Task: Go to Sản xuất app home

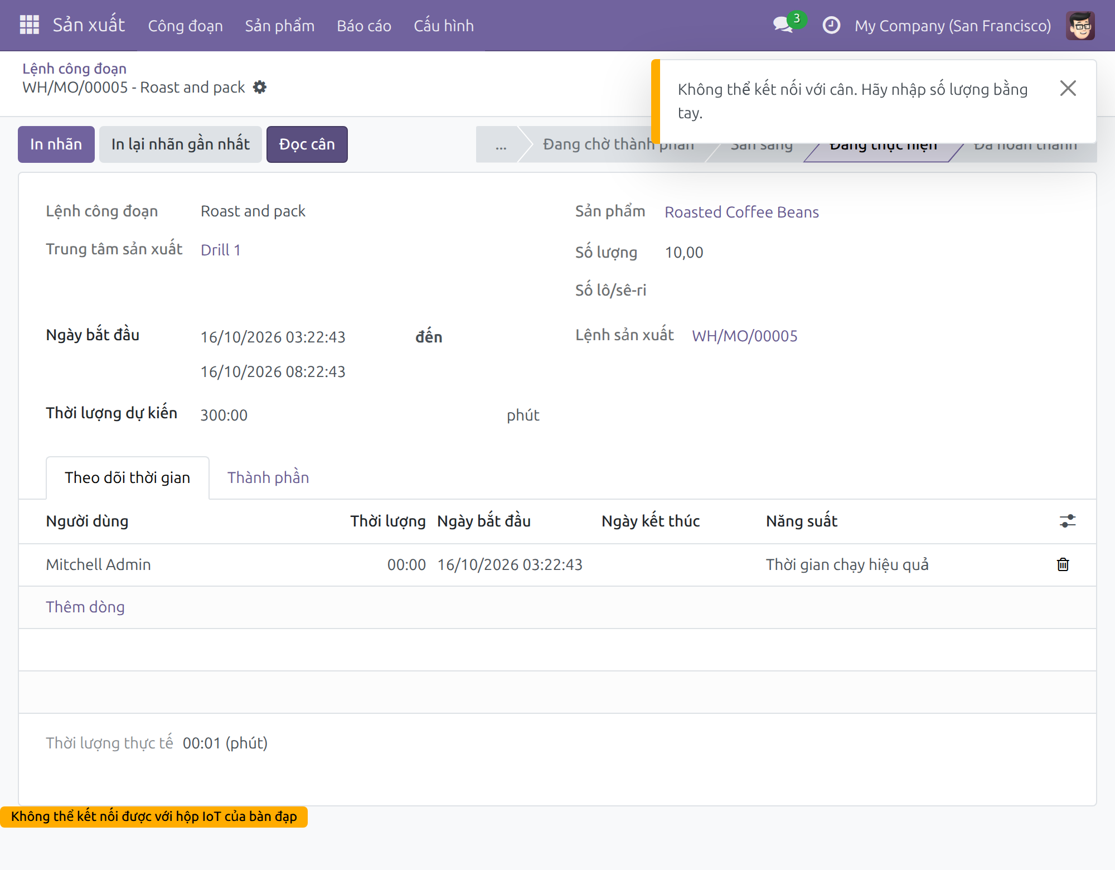Action: [x=89, y=25]
